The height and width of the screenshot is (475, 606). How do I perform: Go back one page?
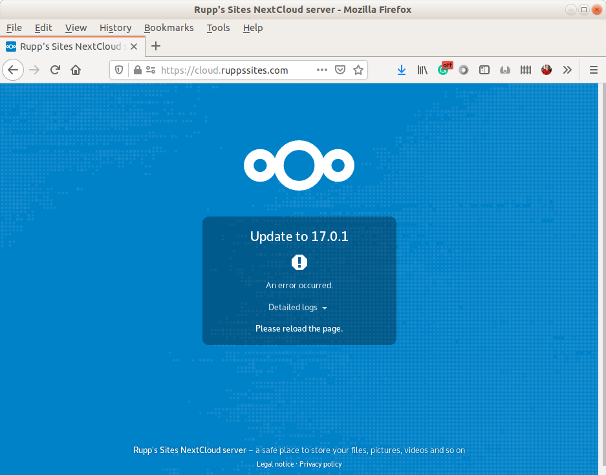tap(13, 70)
